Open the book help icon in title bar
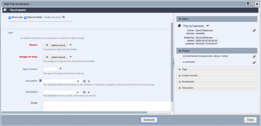 click(248, 4)
